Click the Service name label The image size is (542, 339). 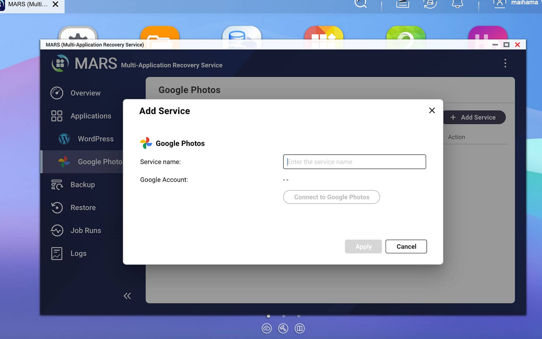pos(160,162)
